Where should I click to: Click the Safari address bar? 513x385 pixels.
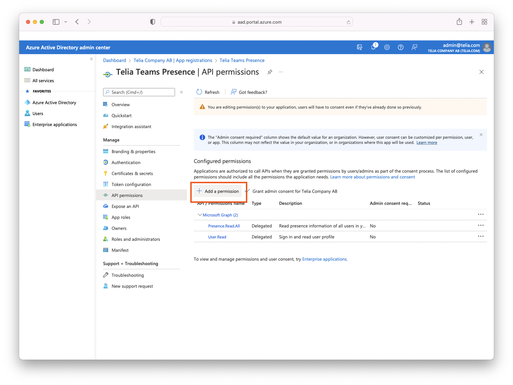tap(256, 22)
